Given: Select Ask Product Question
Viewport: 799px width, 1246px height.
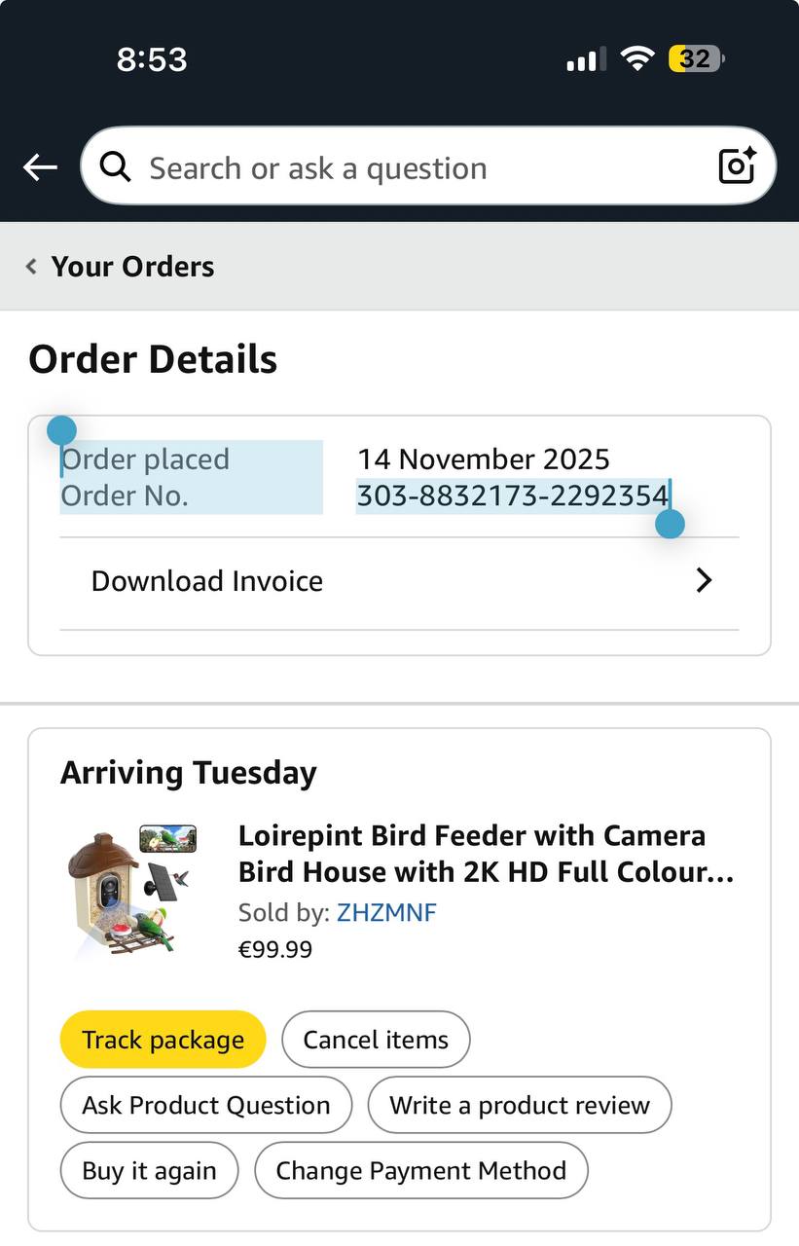Looking at the screenshot, I should 205,1105.
